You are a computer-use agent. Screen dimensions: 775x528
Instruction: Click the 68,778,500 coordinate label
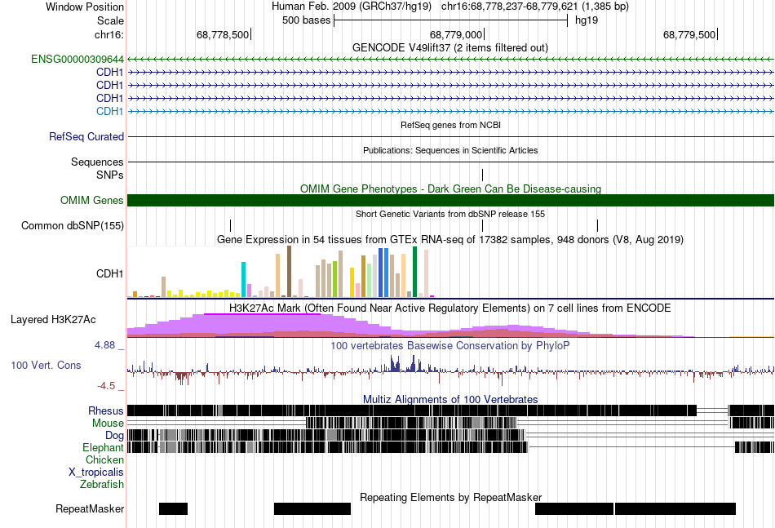pos(223,34)
